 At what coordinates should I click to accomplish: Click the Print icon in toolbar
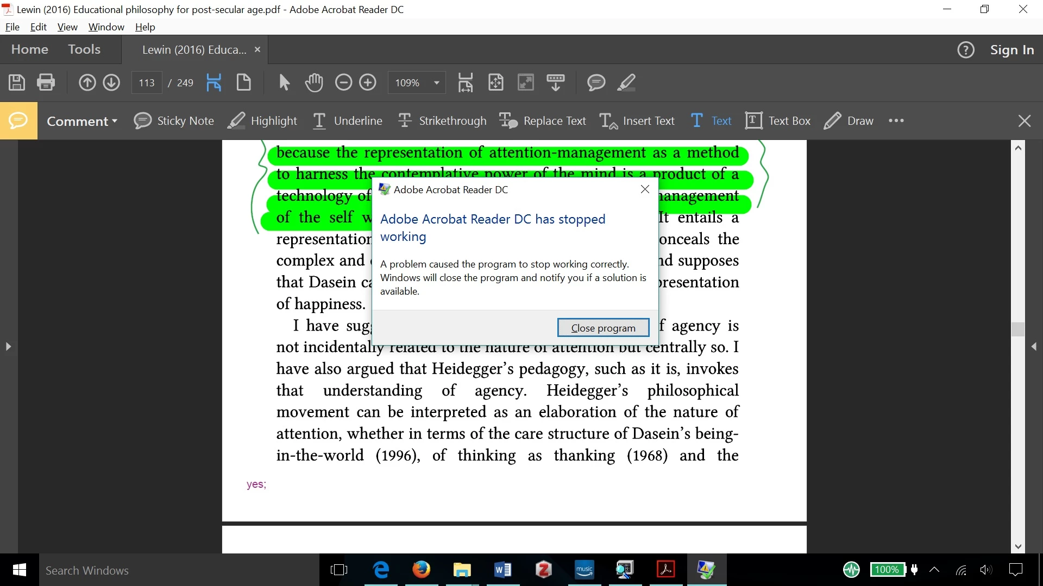click(46, 82)
